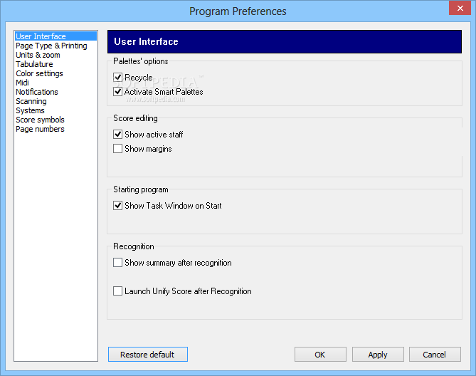Image resolution: width=476 pixels, height=376 pixels.
Task: Uncheck the Recycle checkbox
Action: pyautogui.click(x=118, y=78)
